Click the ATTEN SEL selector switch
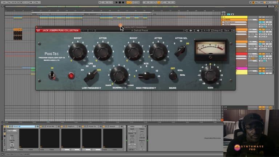This screenshot has height=157, width=279. (181, 50)
